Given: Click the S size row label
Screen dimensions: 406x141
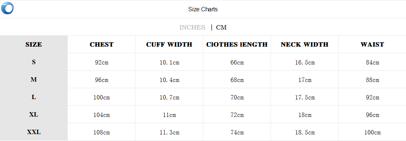Looking at the screenshot, I should [33, 62].
